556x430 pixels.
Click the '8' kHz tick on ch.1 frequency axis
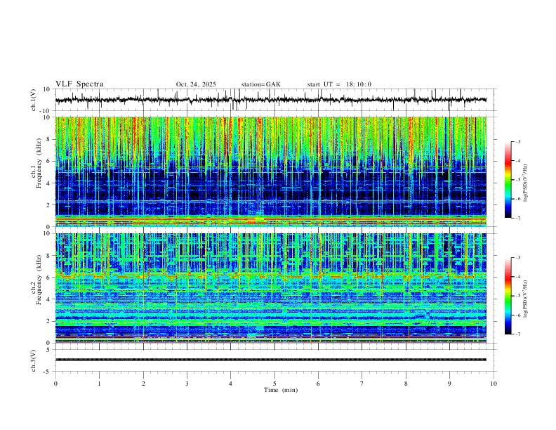coord(49,139)
